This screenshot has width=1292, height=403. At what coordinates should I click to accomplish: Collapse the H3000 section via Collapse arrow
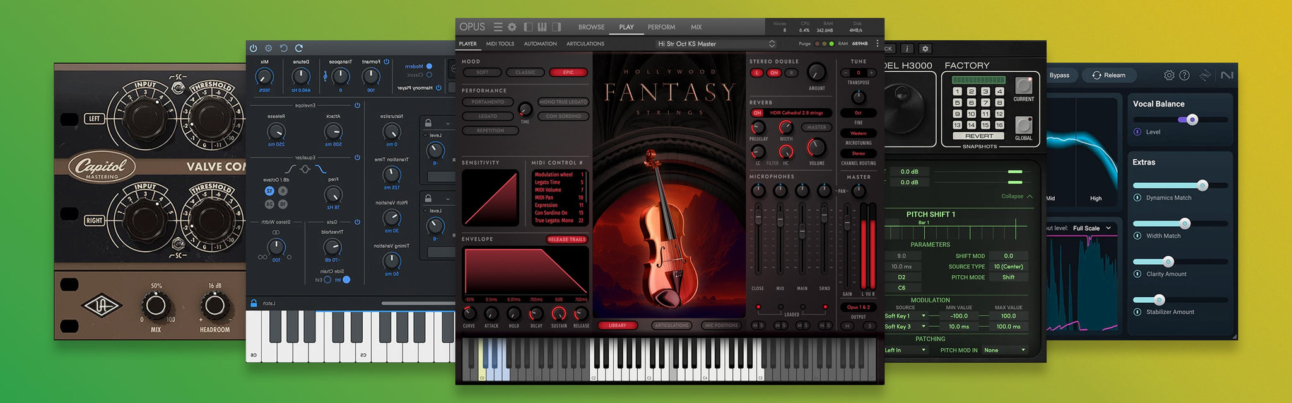click(x=1030, y=196)
